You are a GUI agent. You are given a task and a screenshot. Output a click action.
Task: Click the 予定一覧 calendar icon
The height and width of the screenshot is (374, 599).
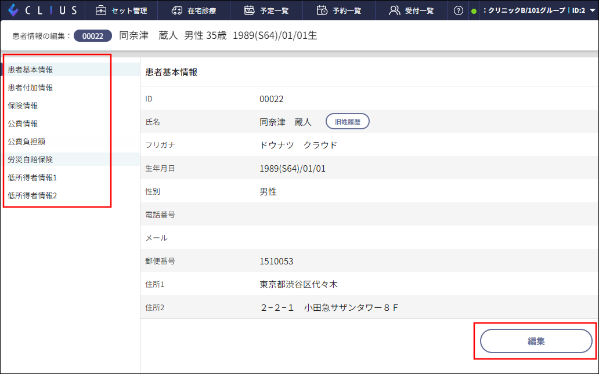point(249,10)
